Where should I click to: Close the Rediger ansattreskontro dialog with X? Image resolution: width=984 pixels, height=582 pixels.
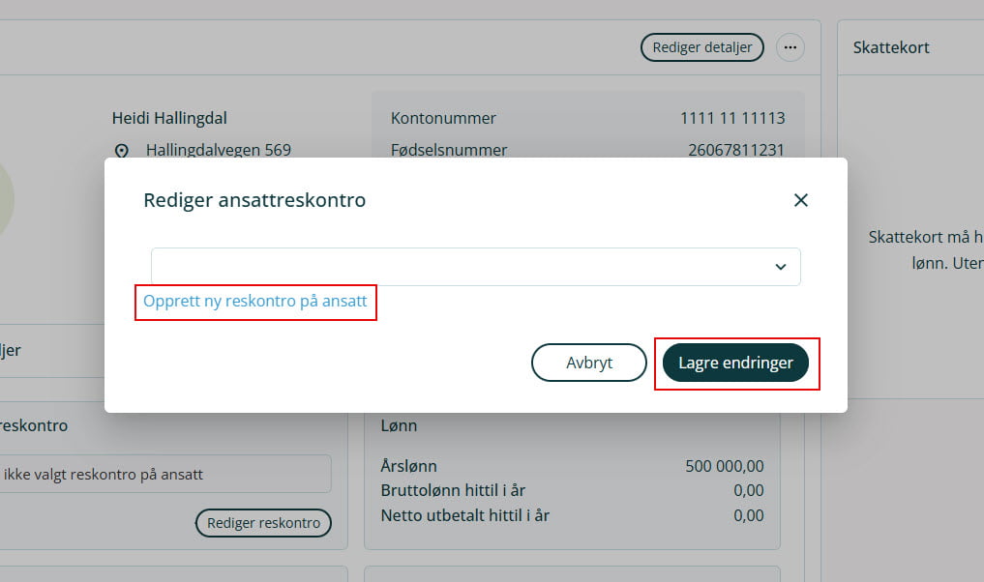[800, 200]
